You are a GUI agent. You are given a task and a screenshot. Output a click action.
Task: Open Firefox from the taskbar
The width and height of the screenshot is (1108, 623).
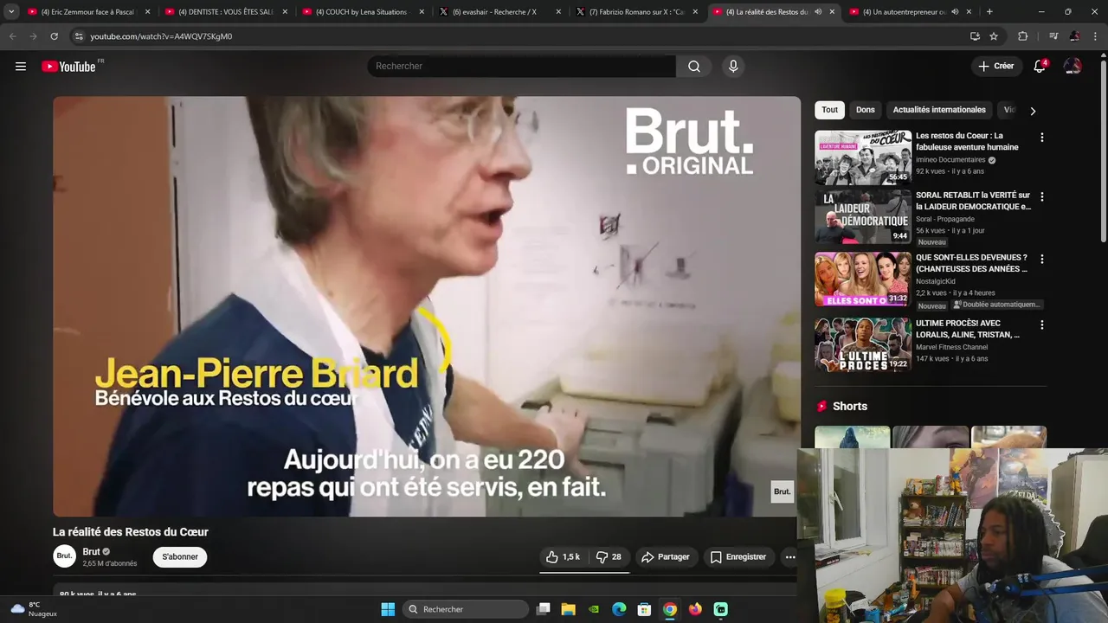click(695, 609)
